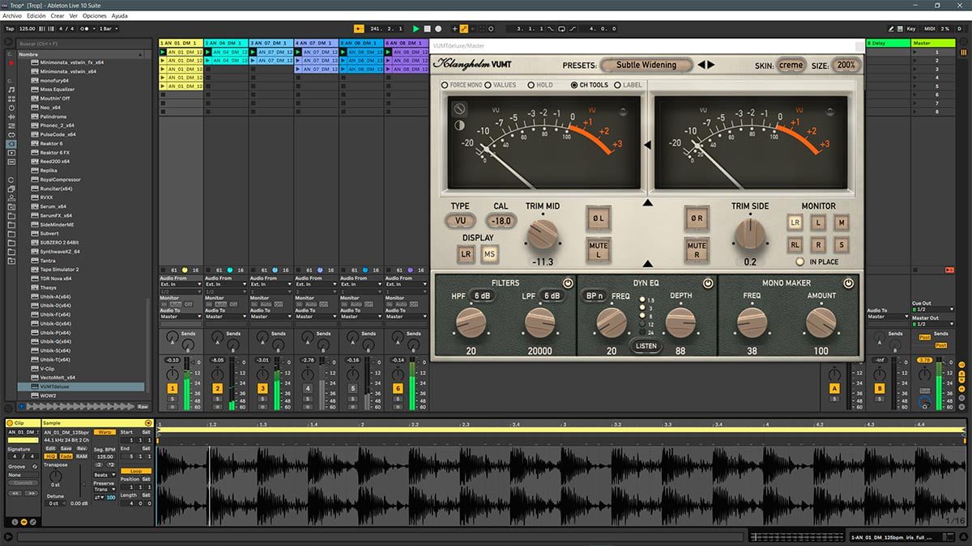Click the Mute R button
Screen dimensions: 972x546
coord(697,250)
